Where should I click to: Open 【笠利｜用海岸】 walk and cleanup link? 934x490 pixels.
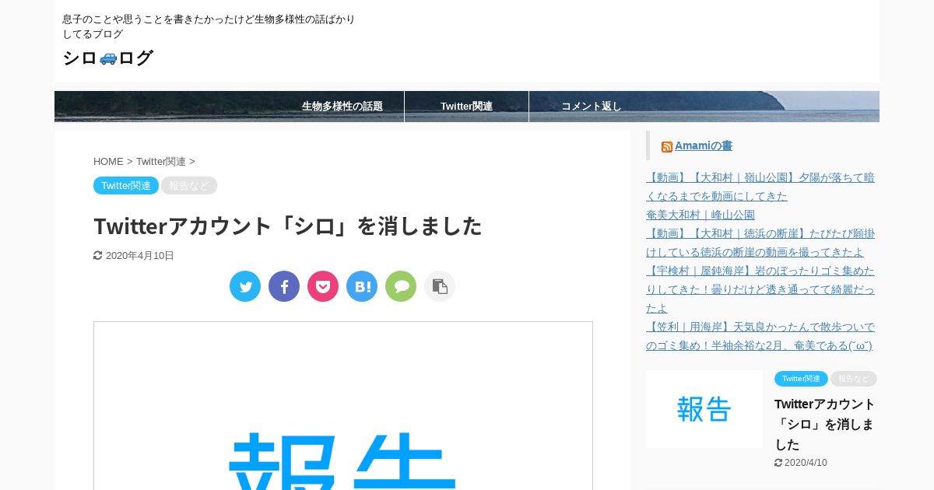(x=760, y=336)
